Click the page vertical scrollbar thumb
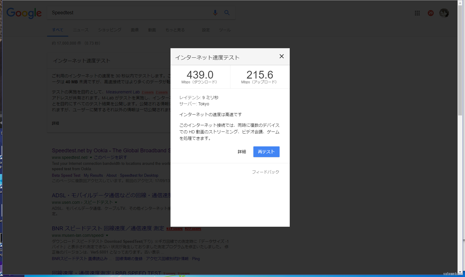This screenshot has height=277, width=465. tap(460, 60)
